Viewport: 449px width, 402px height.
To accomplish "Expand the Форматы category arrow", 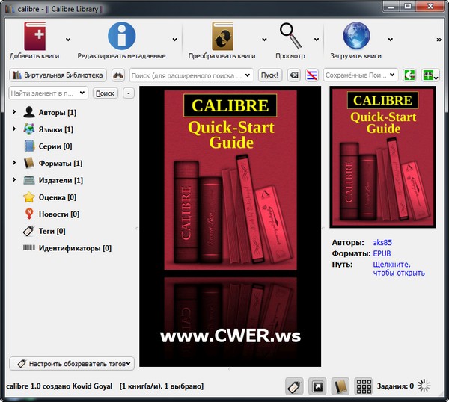I will (x=13, y=163).
